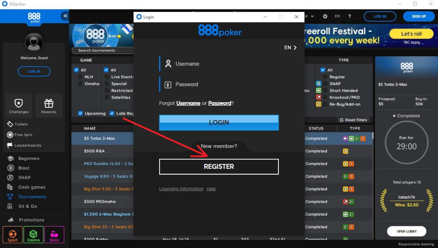
Task: Click SIGN UP in top bar
Action: tap(419, 17)
